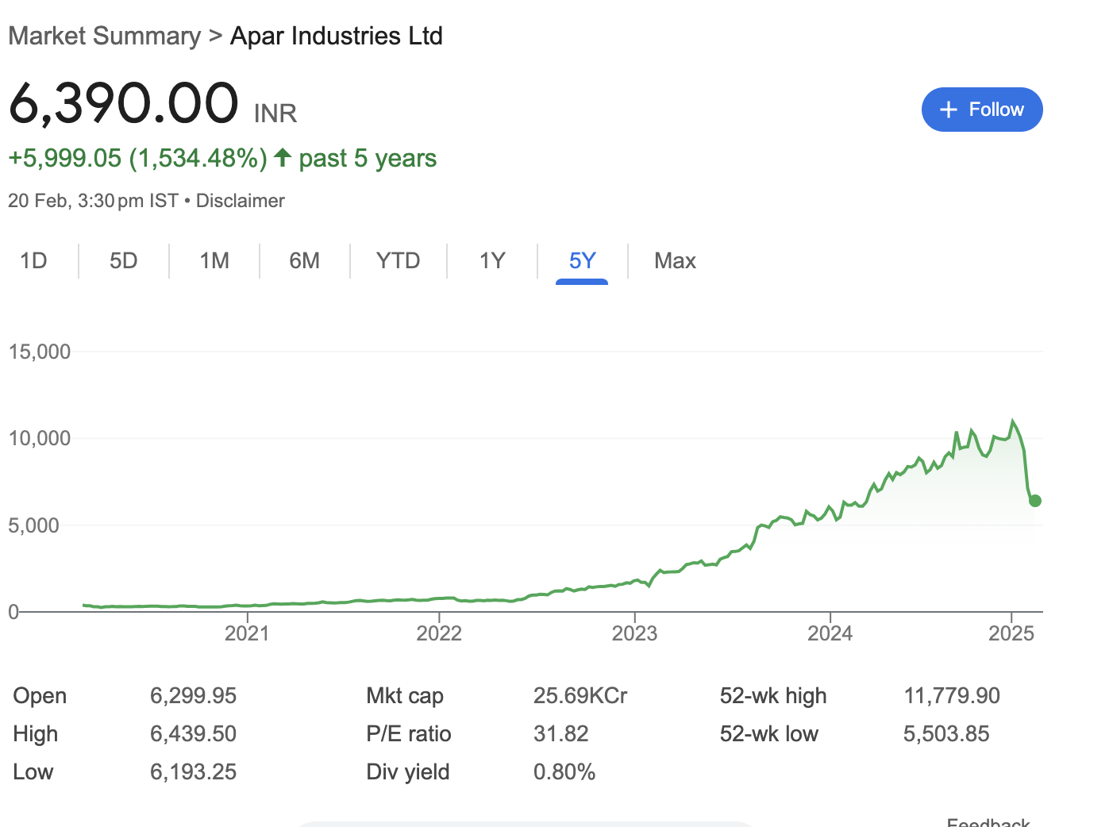Open the Disclaimer link
The image size is (1113, 827).
(240, 201)
